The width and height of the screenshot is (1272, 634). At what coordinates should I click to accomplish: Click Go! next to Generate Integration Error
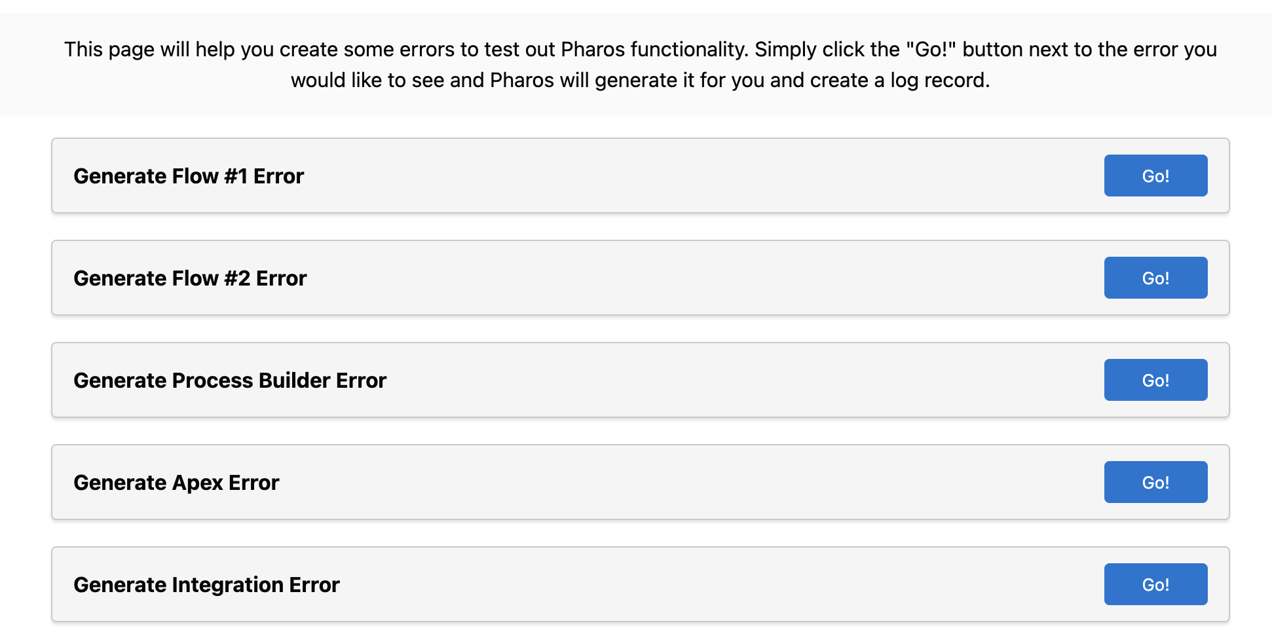[1155, 584]
